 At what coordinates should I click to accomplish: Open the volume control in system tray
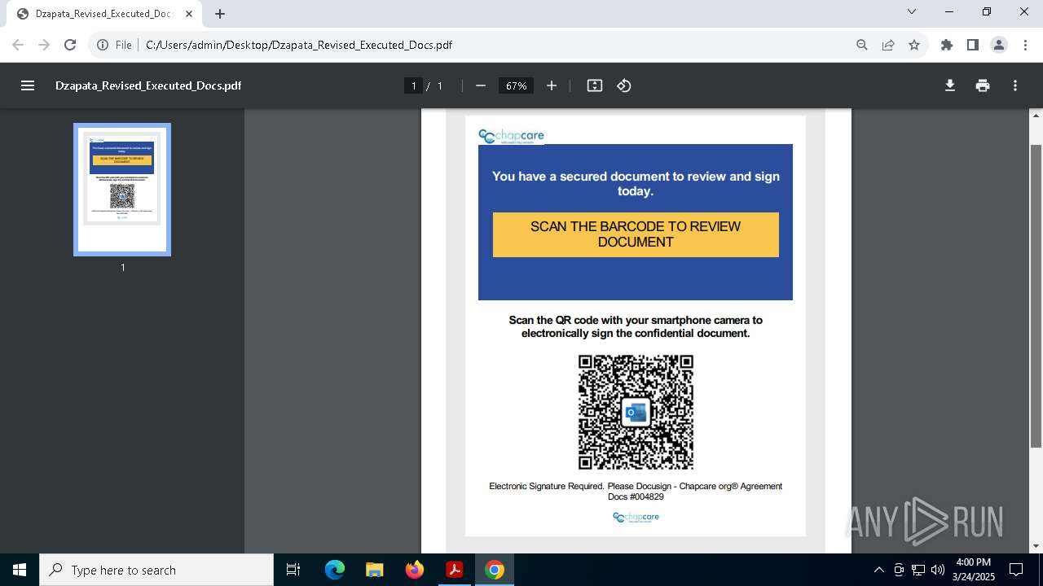tap(938, 570)
